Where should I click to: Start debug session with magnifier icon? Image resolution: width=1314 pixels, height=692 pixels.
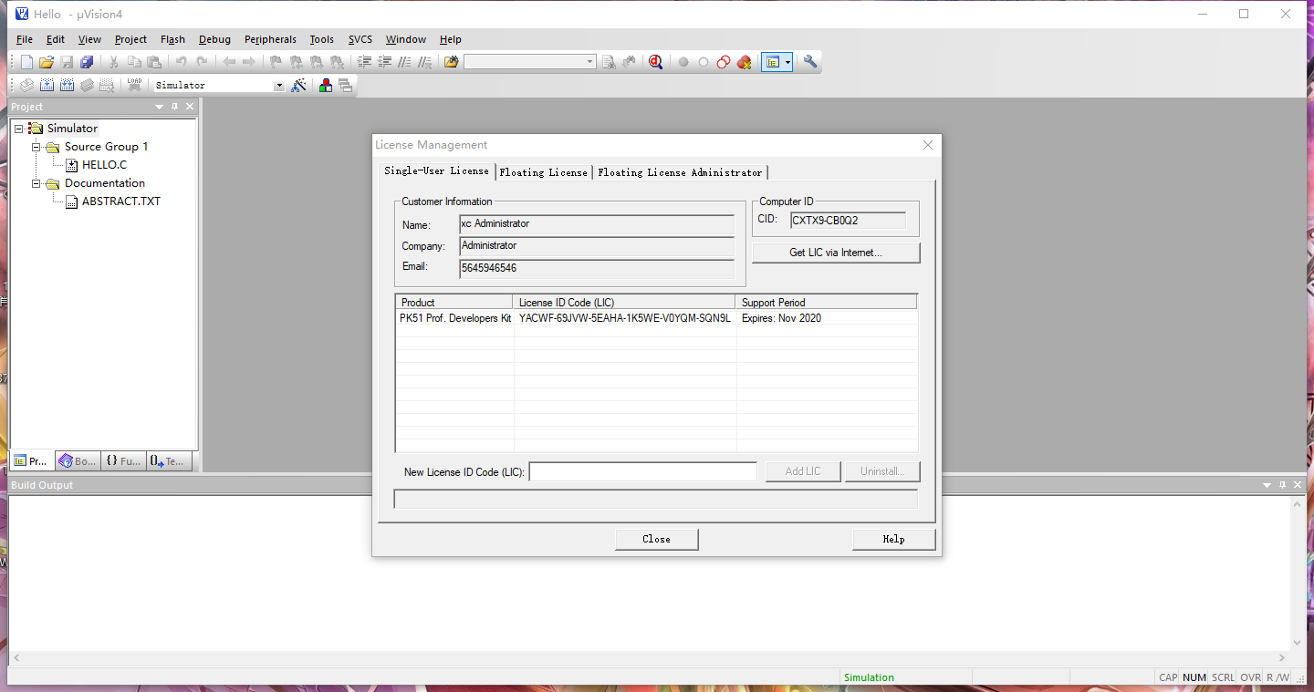(x=655, y=62)
